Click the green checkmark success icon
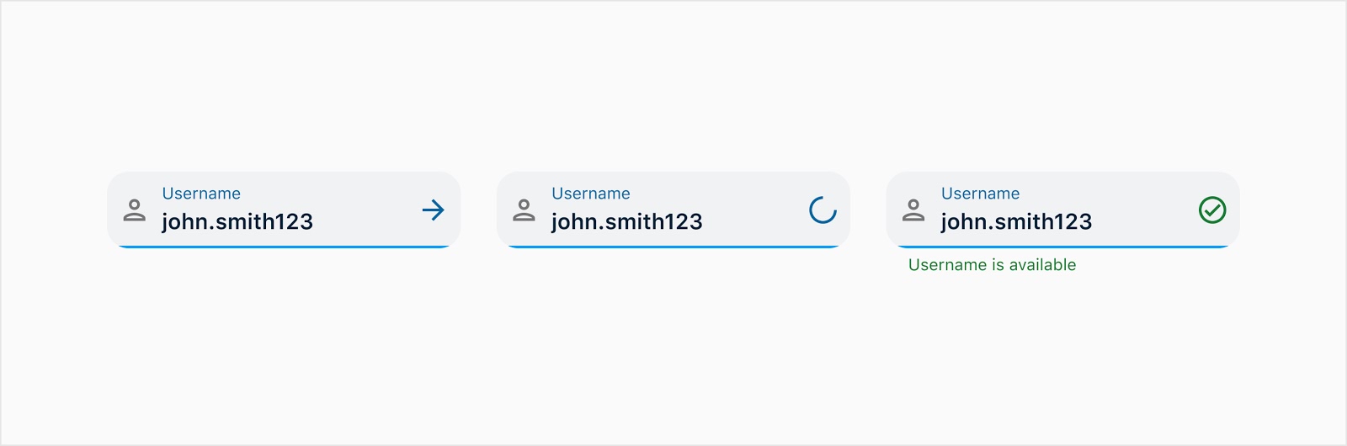Viewport: 1347px width, 446px height. tap(1212, 210)
